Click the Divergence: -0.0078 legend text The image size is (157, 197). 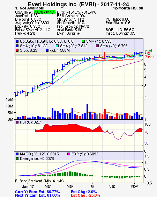37,159
